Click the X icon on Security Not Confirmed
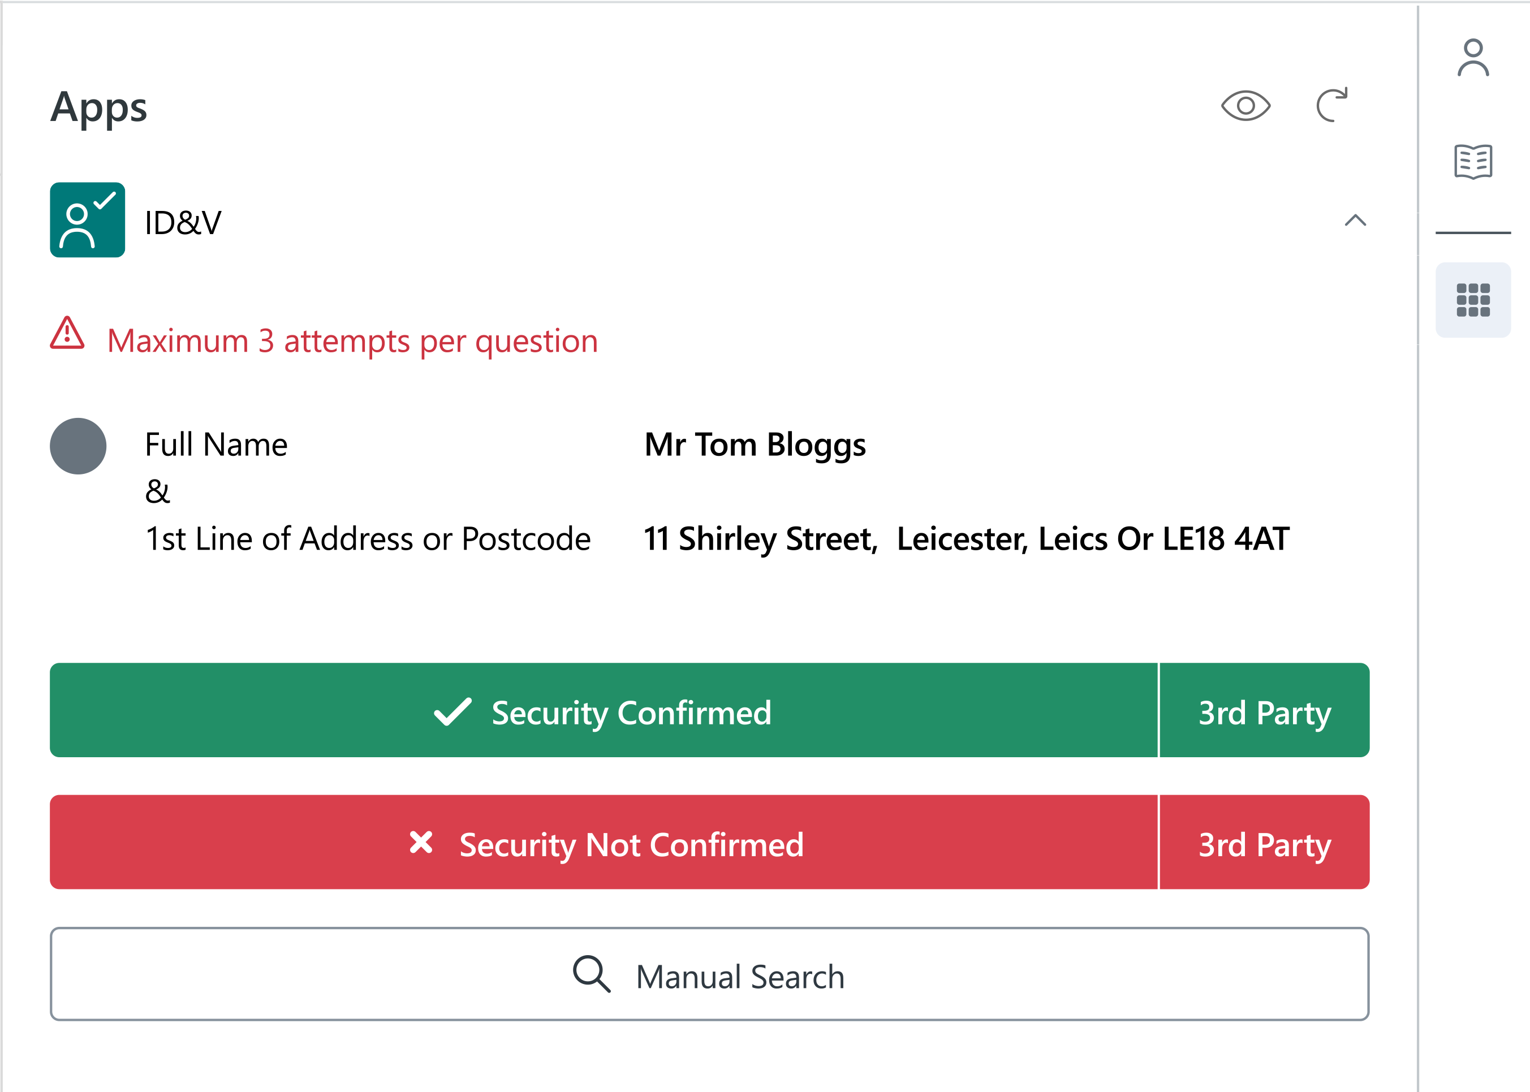This screenshot has height=1092, width=1530. 421,842
